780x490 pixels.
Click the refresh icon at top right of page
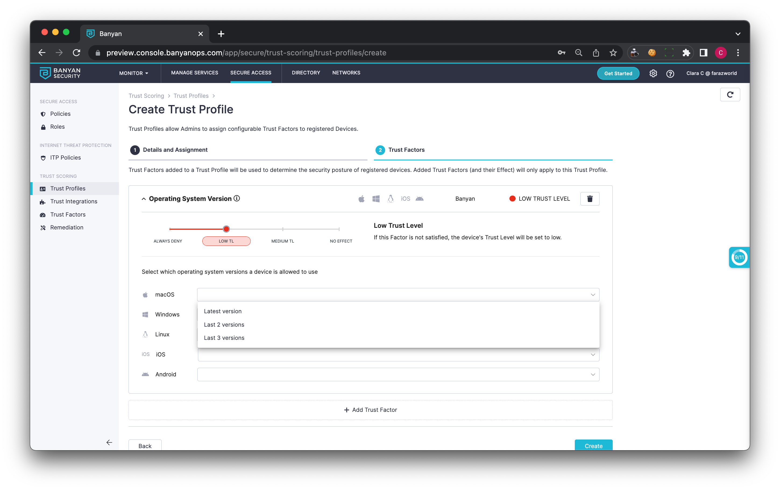(x=730, y=95)
